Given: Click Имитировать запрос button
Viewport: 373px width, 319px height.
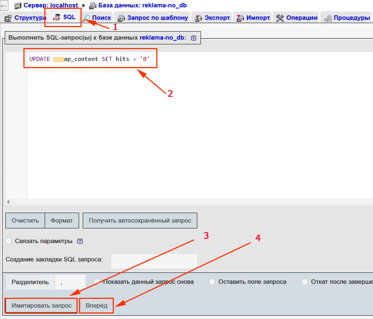Looking at the screenshot, I should 41,305.
